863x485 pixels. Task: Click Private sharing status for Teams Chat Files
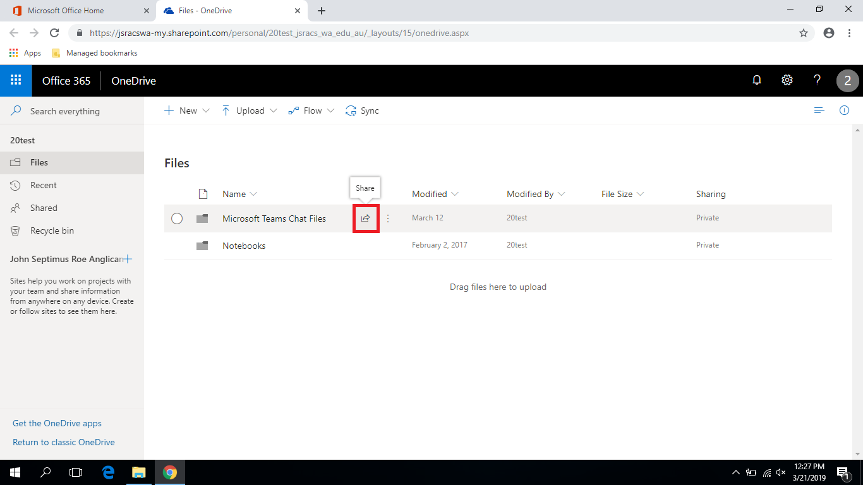click(708, 218)
